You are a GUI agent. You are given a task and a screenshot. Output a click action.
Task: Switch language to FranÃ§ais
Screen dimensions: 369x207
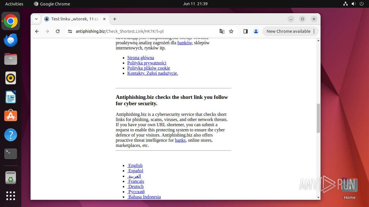136,181
